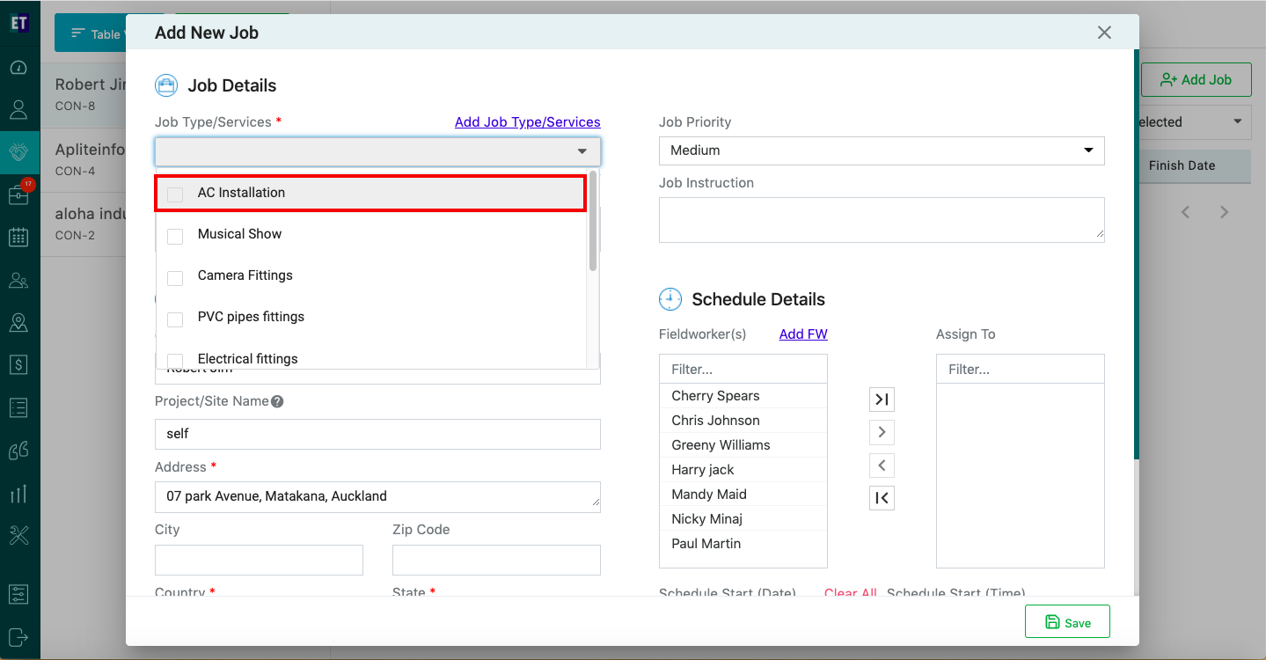Open Add Job Type/Services link
1266x660 pixels.
(527, 122)
